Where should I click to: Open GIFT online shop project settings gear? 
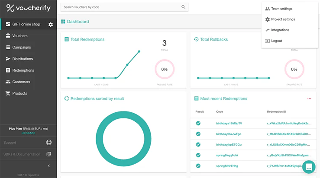(x=51, y=25)
